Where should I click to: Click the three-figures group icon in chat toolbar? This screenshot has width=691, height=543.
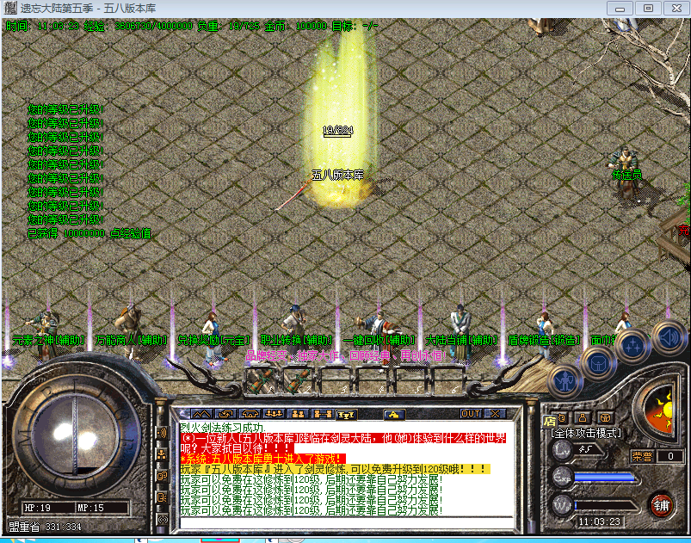pyautogui.click(x=274, y=414)
